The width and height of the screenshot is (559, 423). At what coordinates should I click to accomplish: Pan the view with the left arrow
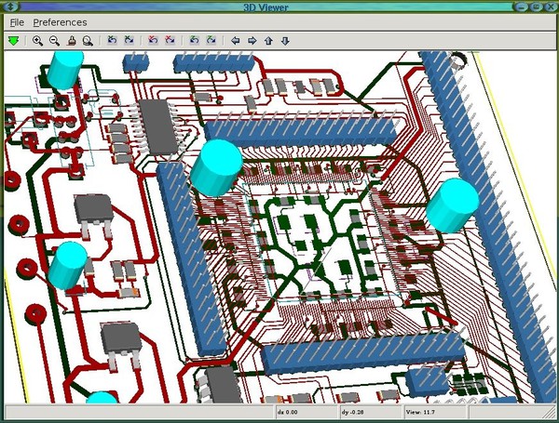pos(236,41)
